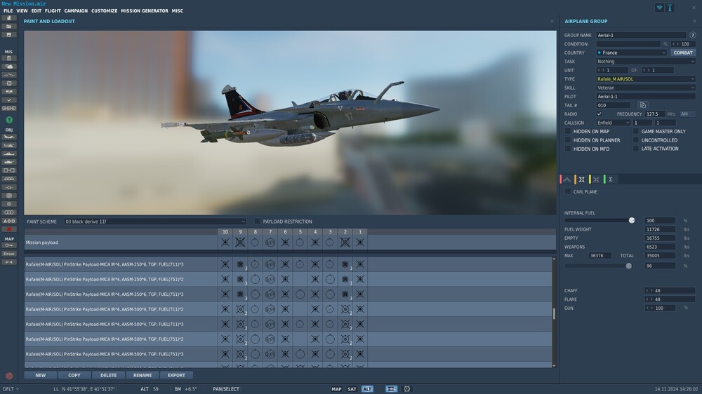The width and height of the screenshot is (702, 394).
Task: Select the helicopter group tool
Action: pos(9,145)
